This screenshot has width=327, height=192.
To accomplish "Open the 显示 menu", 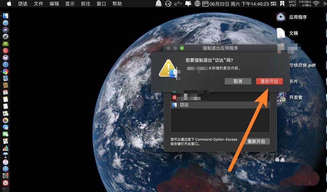I will pyautogui.click(x=70, y=4).
